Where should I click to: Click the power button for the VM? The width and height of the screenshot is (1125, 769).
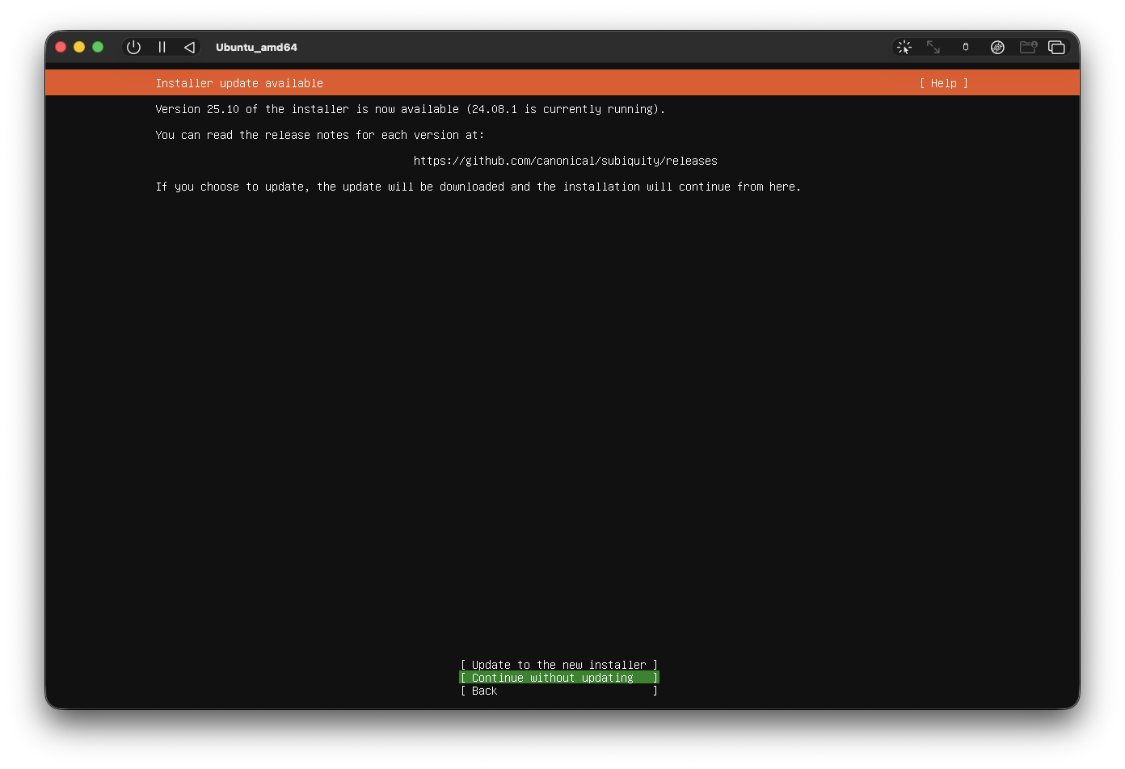click(x=134, y=47)
